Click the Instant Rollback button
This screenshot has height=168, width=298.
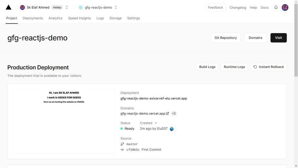click(268, 67)
